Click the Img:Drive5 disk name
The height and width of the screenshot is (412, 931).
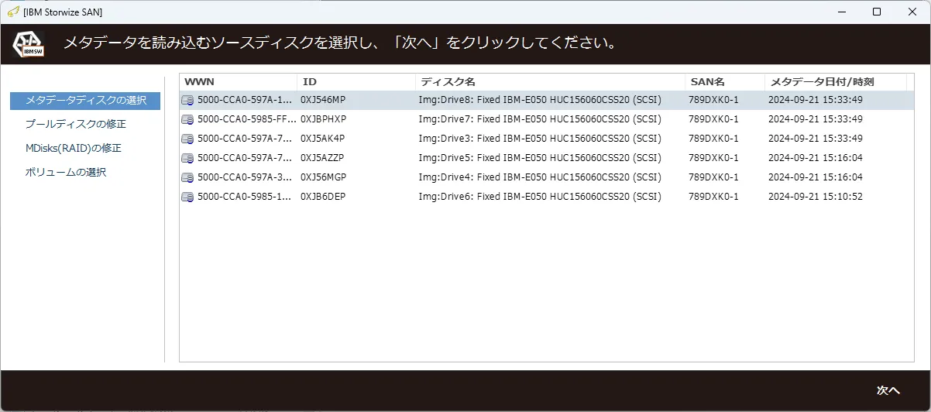[540, 158]
